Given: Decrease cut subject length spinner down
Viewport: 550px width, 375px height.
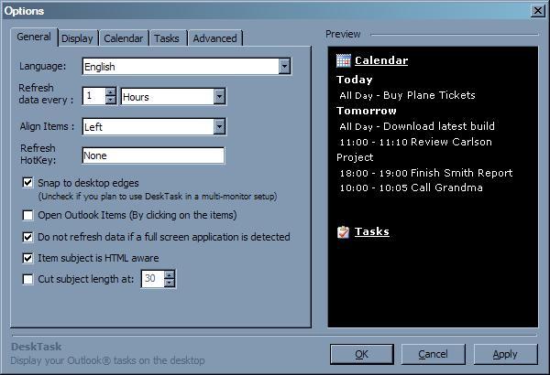Looking at the screenshot, I should pos(170,283).
